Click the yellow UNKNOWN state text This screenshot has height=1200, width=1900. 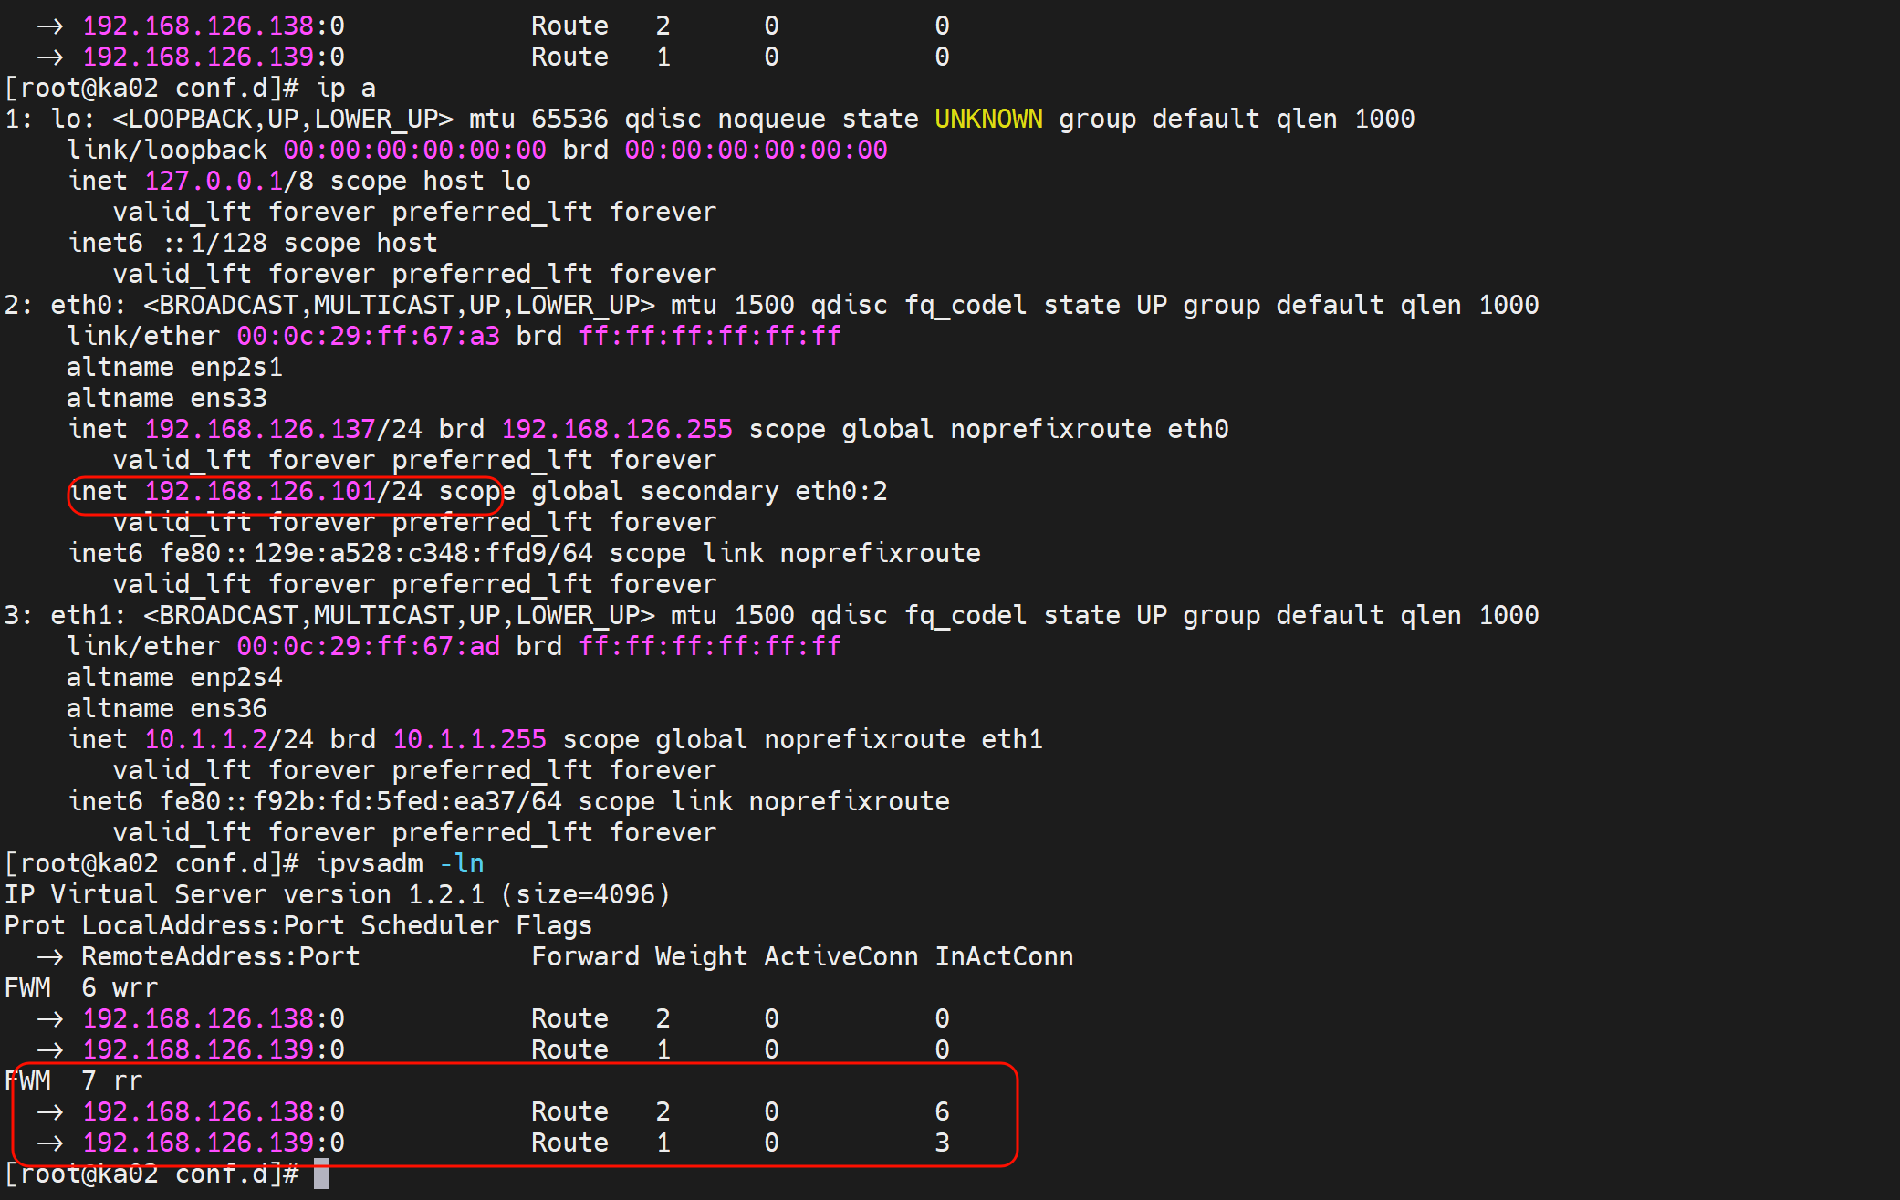(988, 120)
